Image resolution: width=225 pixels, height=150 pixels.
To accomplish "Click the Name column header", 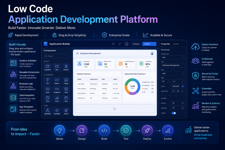I will point(79,79).
